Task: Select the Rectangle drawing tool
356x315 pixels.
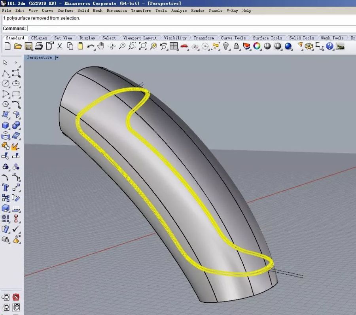Action: (x=16, y=94)
